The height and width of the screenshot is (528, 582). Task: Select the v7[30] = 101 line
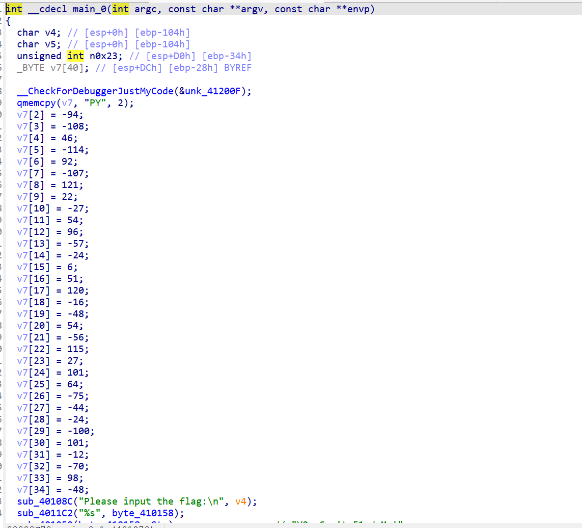(x=53, y=443)
